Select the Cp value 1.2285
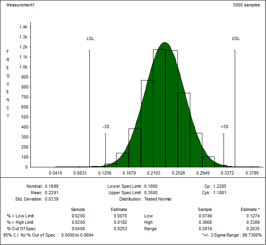The width and height of the screenshot is (266, 245). (x=220, y=186)
